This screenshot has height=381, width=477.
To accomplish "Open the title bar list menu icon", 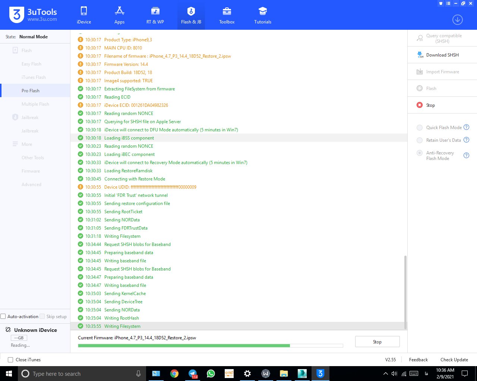I will [x=448, y=3].
